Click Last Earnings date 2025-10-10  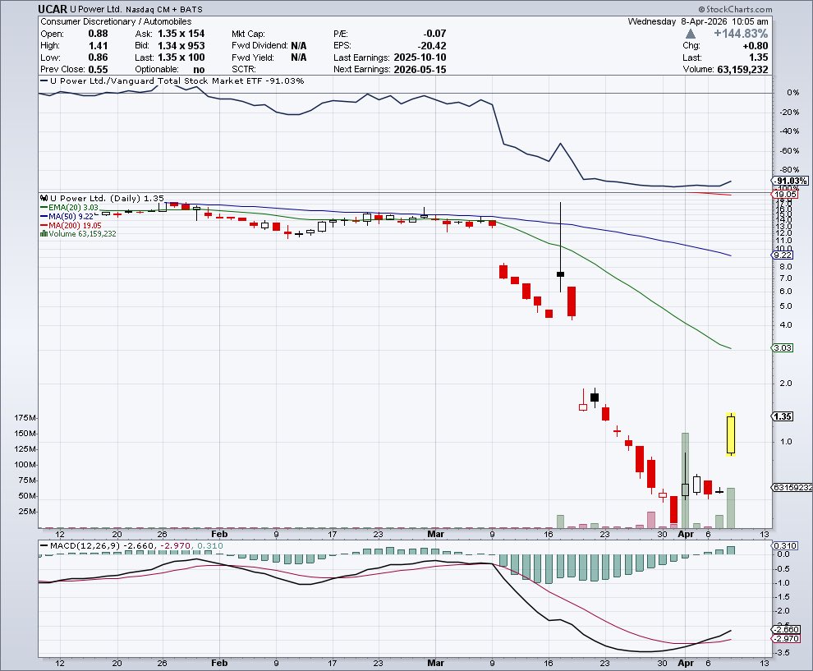[x=420, y=57]
